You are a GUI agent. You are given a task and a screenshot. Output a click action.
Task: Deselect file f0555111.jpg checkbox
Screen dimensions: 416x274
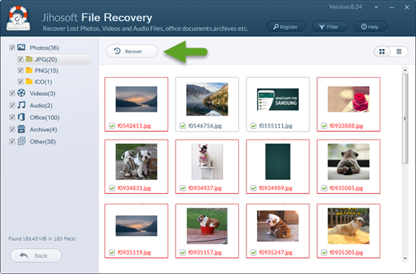point(253,126)
